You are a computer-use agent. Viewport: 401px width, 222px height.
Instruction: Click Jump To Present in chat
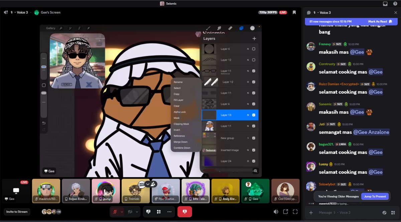click(x=375, y=196)
